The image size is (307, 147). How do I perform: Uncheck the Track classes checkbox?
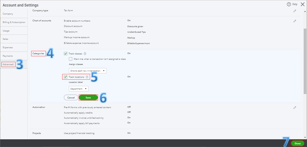(65, 54)
